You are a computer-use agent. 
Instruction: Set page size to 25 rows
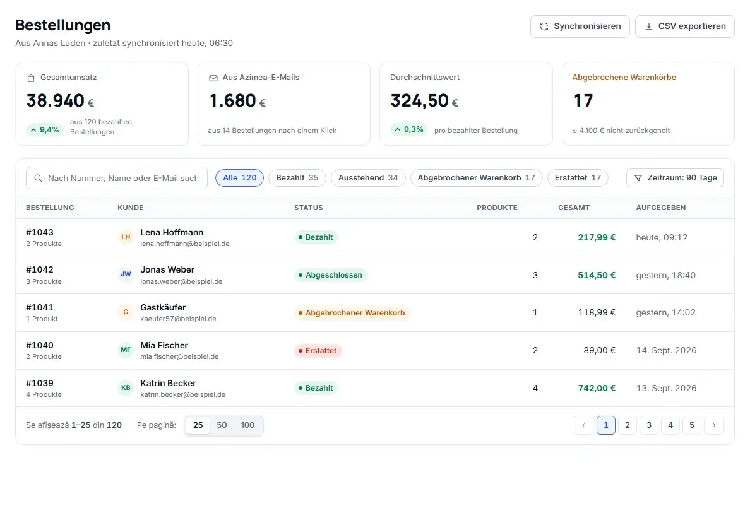[198, 425]
